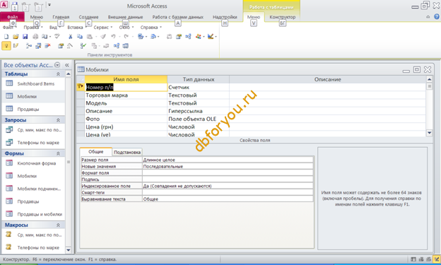The height and width of the screenshot is (265, 441).
Task: Click the Поле объекта OLE data type cell
Action: [198, 119]
